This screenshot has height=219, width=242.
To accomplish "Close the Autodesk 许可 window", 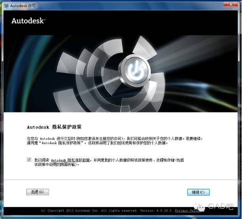I will [231, 4].
